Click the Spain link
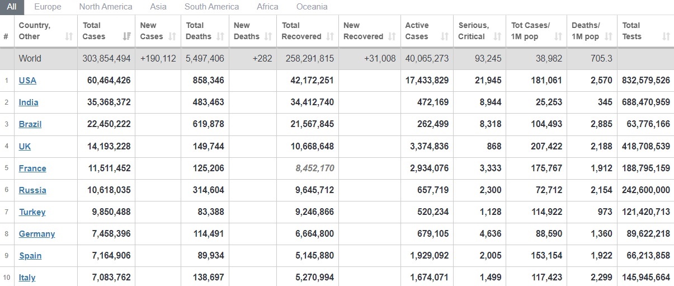This screenshot has height=286, width=674. [30, 255]
